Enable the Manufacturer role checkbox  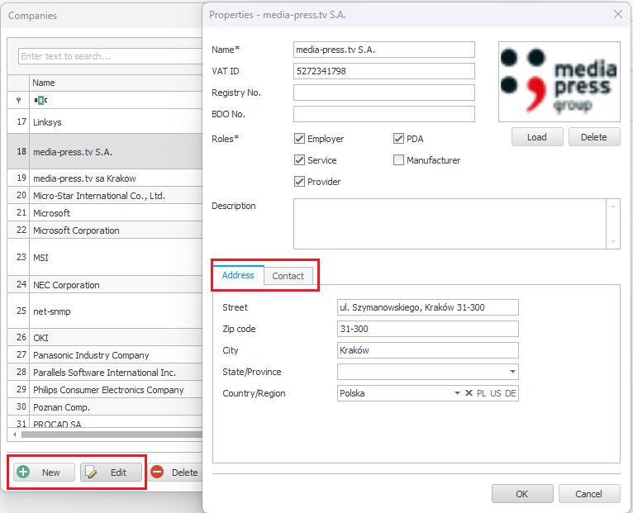point(399,160)
